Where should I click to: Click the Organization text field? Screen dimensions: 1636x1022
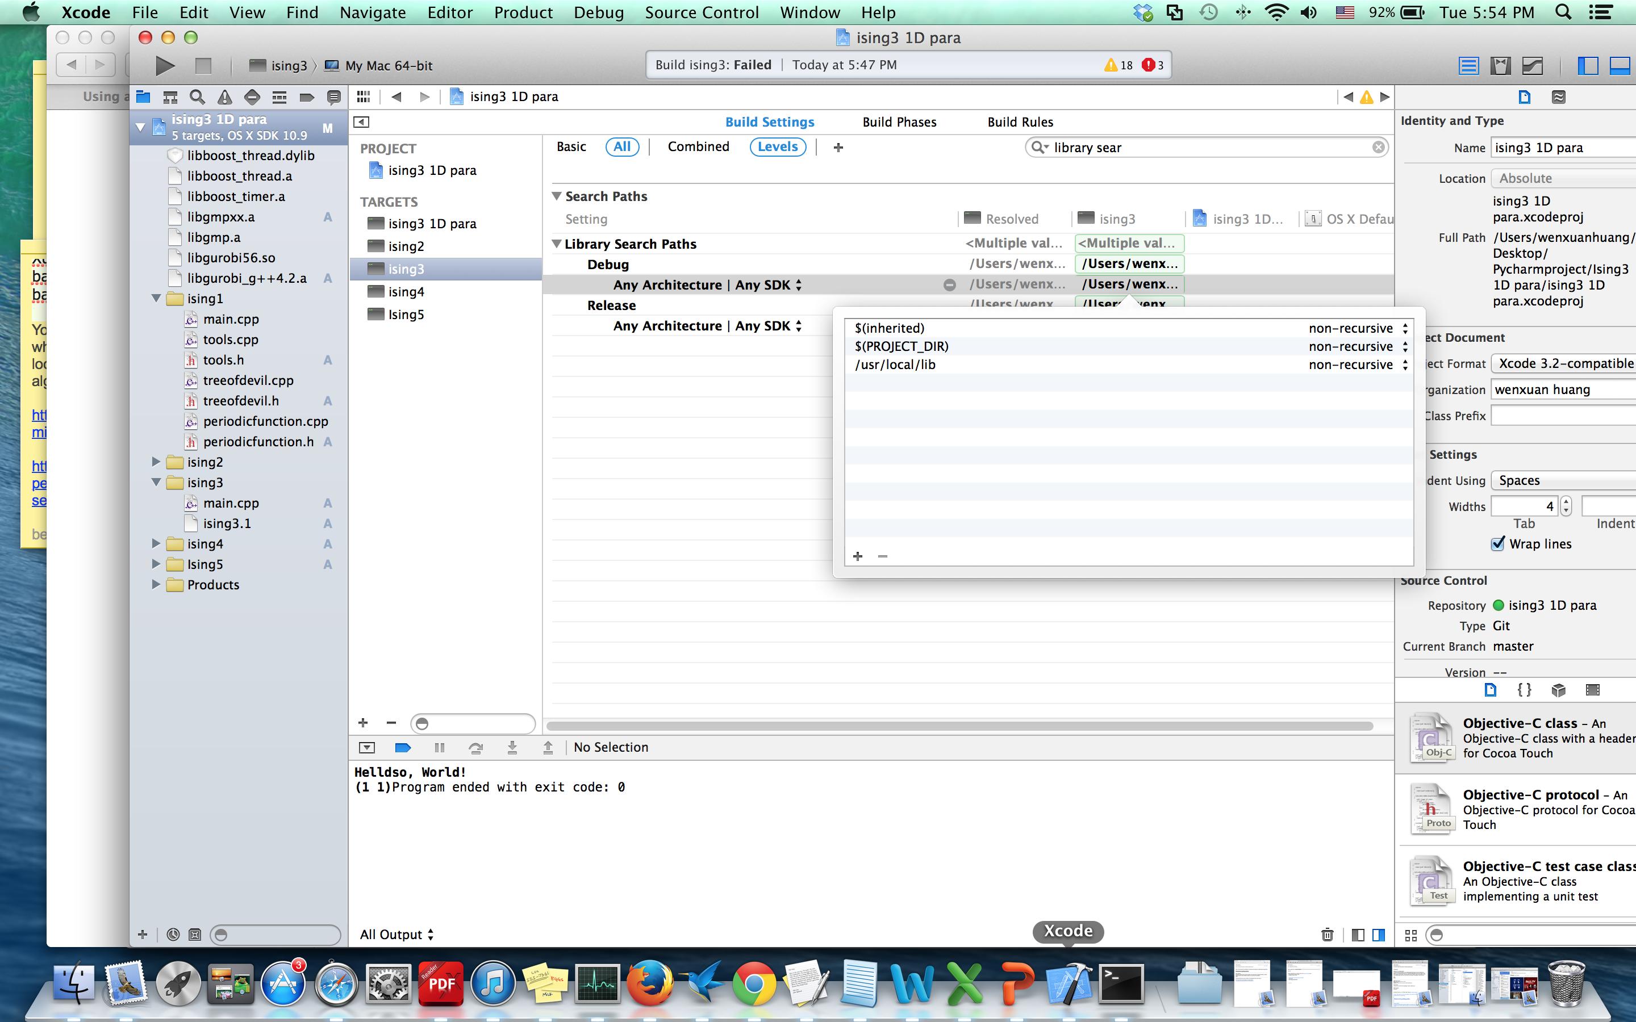point(1563,389)
